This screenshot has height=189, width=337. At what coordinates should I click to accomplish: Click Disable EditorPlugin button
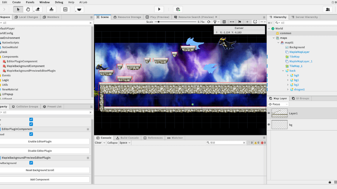[x=40, y=151]
